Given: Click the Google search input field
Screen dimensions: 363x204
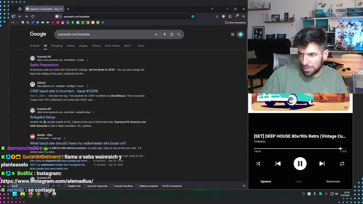Looking at the screenshot, I should click(x=105, y=34).
